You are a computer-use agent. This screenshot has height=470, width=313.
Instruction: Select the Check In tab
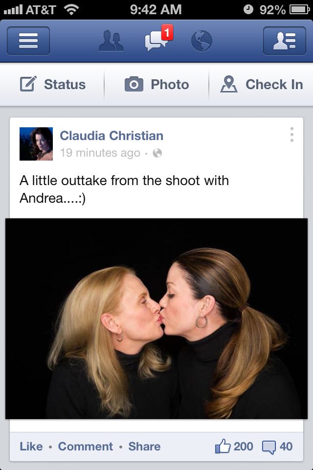click(261, 84)
